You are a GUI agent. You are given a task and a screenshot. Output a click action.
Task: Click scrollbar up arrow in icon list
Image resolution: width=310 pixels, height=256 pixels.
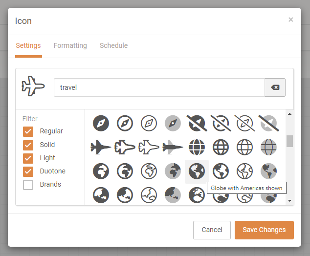(289, 114)
